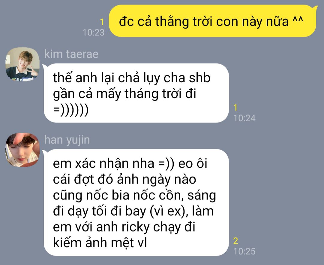Tap the han yujin sender name

click(x=67, y=140)
